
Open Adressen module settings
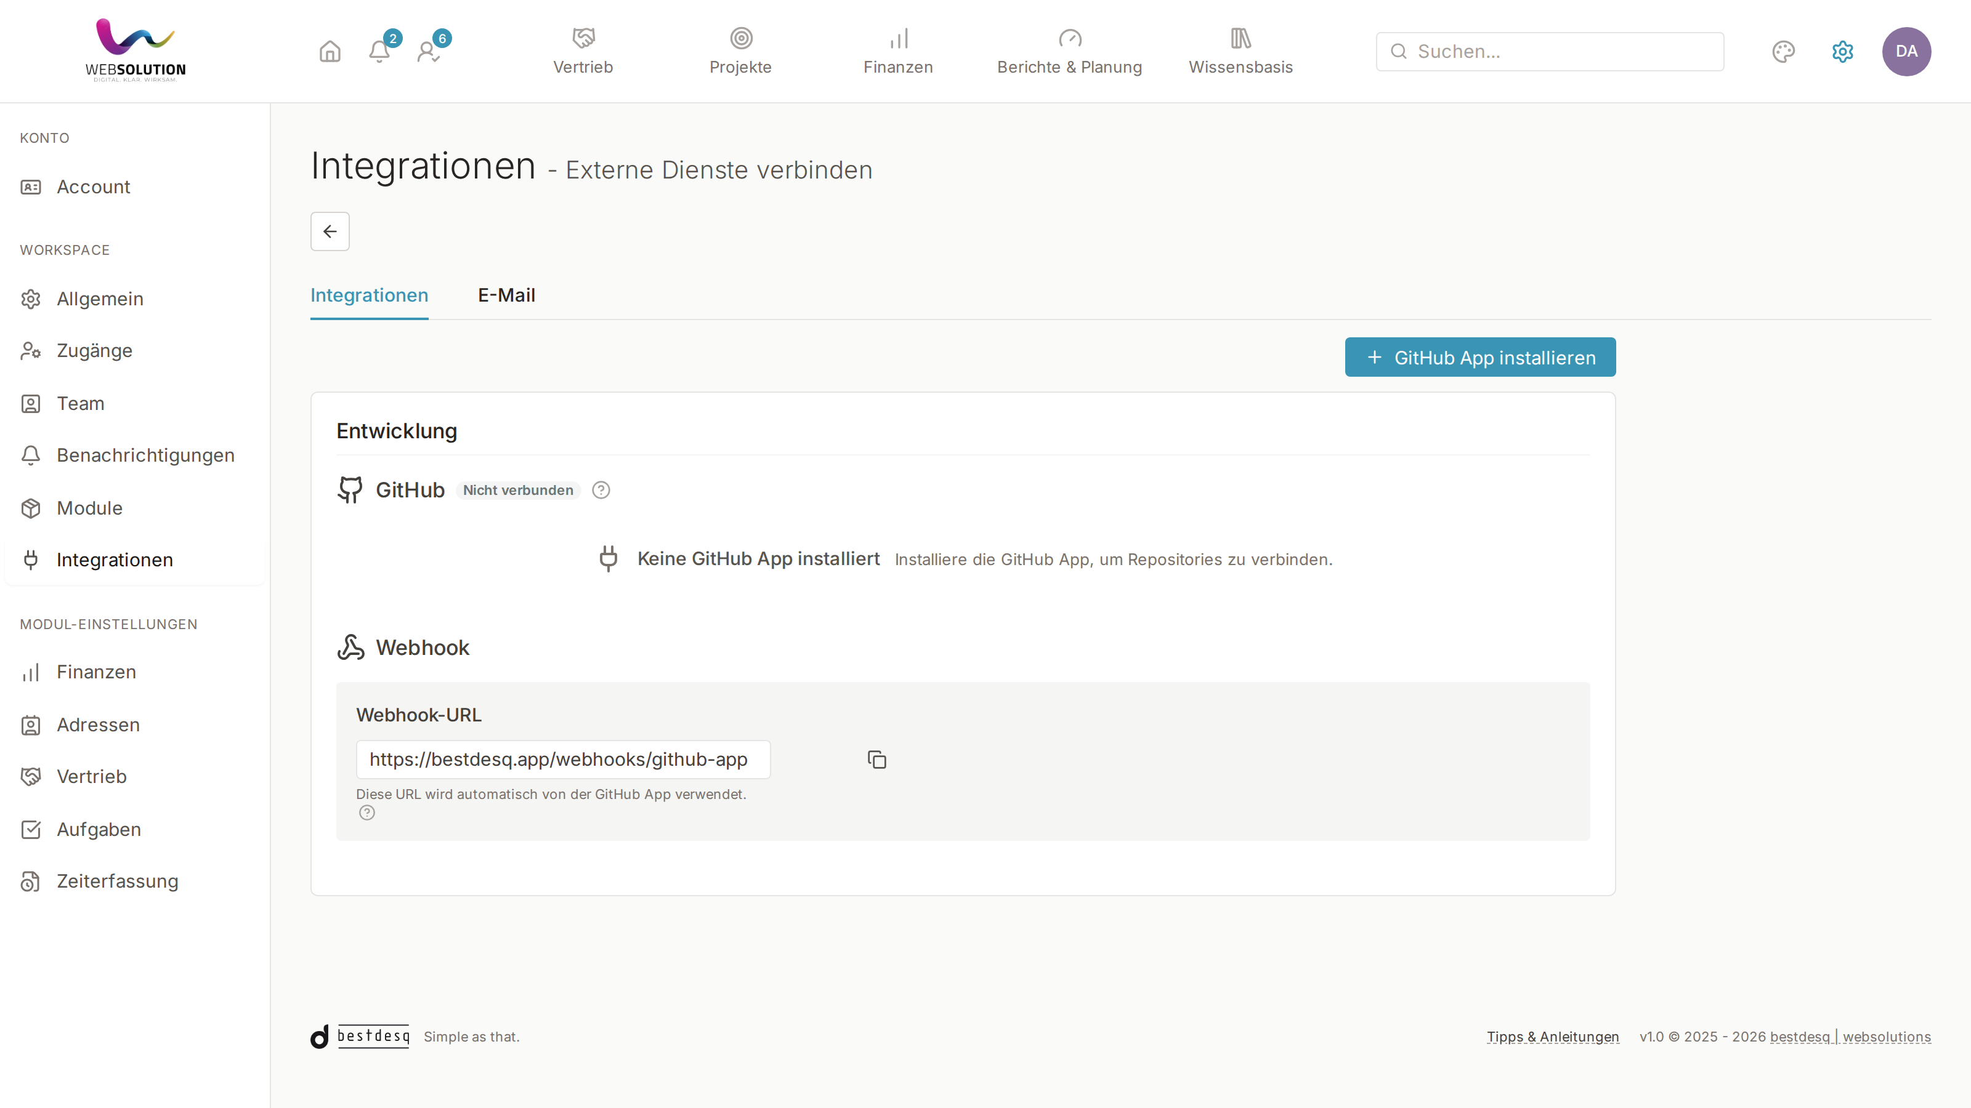point(135,725)
